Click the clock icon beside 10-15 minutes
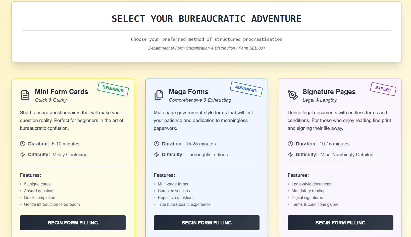This screenshot has width=411, height=237. (x=290, y=144)
